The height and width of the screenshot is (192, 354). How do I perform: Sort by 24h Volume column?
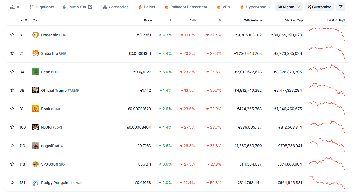point(253,20)
